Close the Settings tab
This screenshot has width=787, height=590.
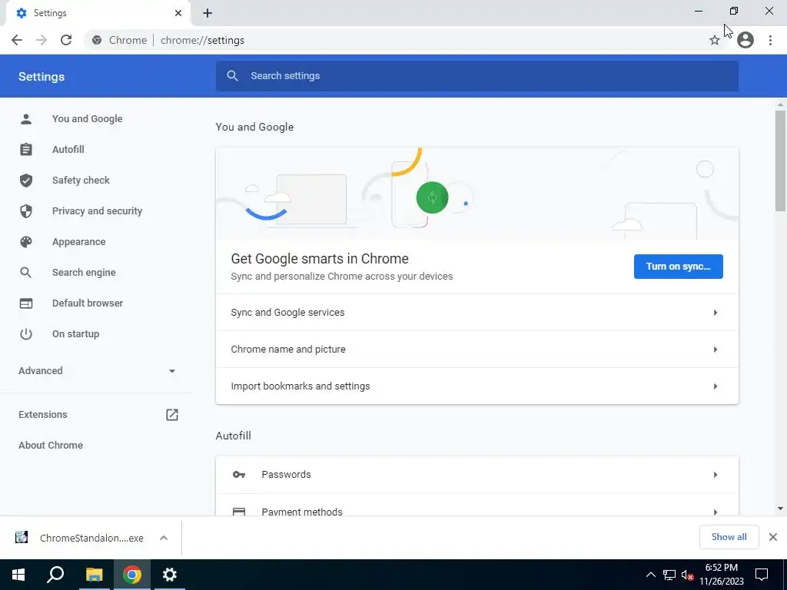[178, 13]
